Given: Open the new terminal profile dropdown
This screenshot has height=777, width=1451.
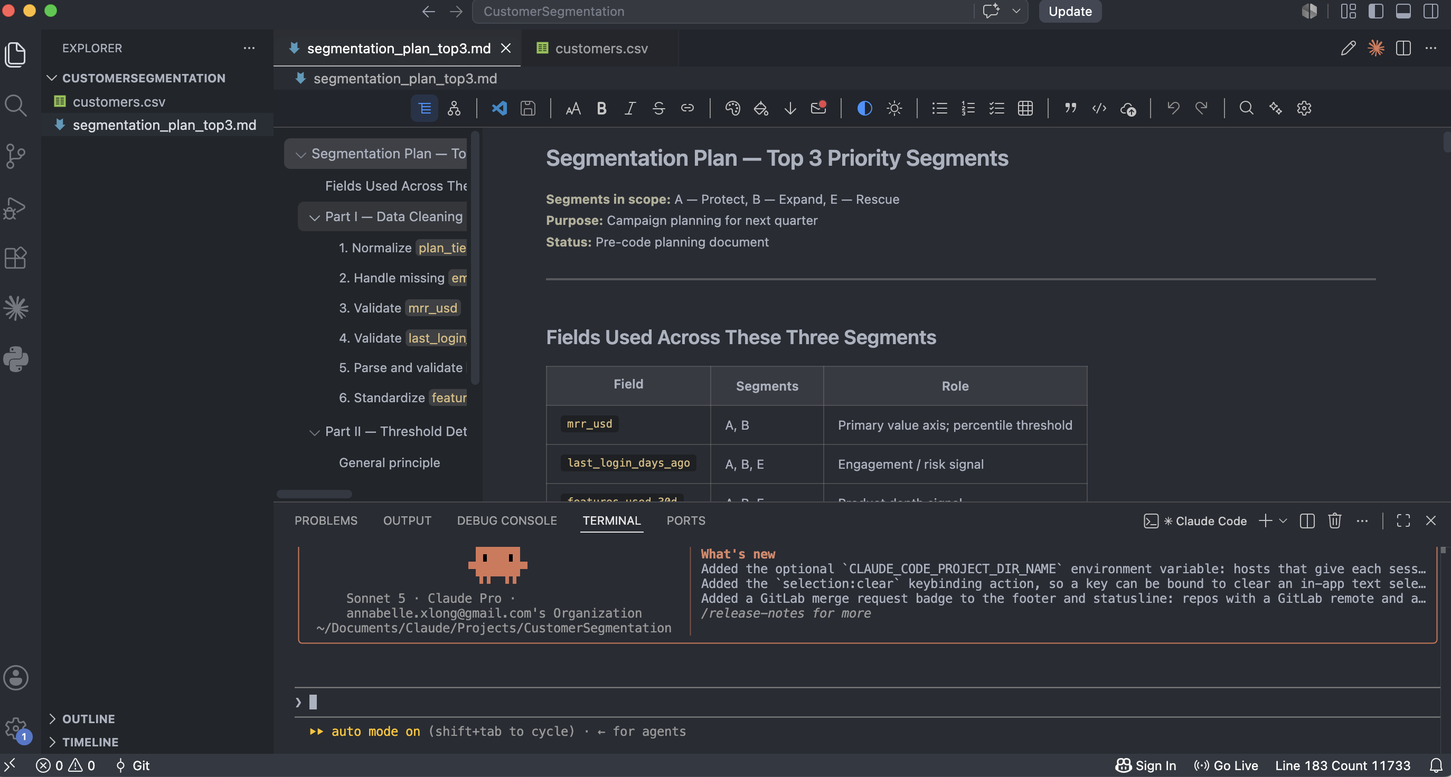Looking at the screenshot, I should (1283, 521).
